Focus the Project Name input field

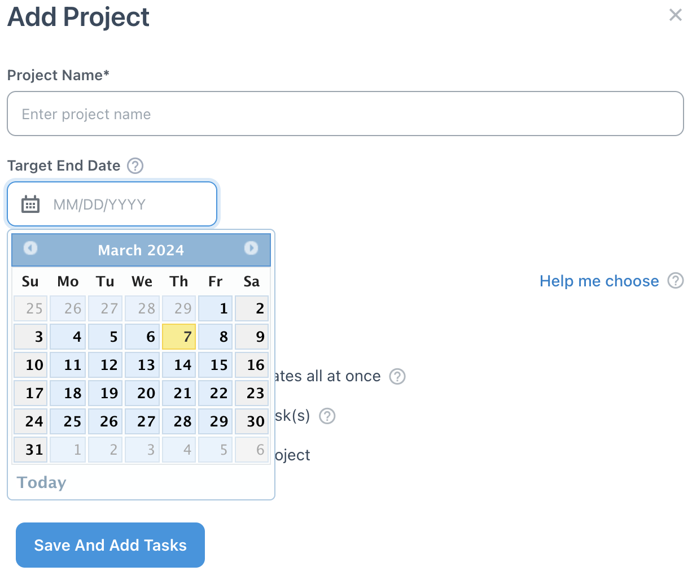point(345,114)
